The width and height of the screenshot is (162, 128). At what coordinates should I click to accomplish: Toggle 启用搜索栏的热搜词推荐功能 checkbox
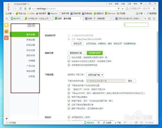click(69, 65)
